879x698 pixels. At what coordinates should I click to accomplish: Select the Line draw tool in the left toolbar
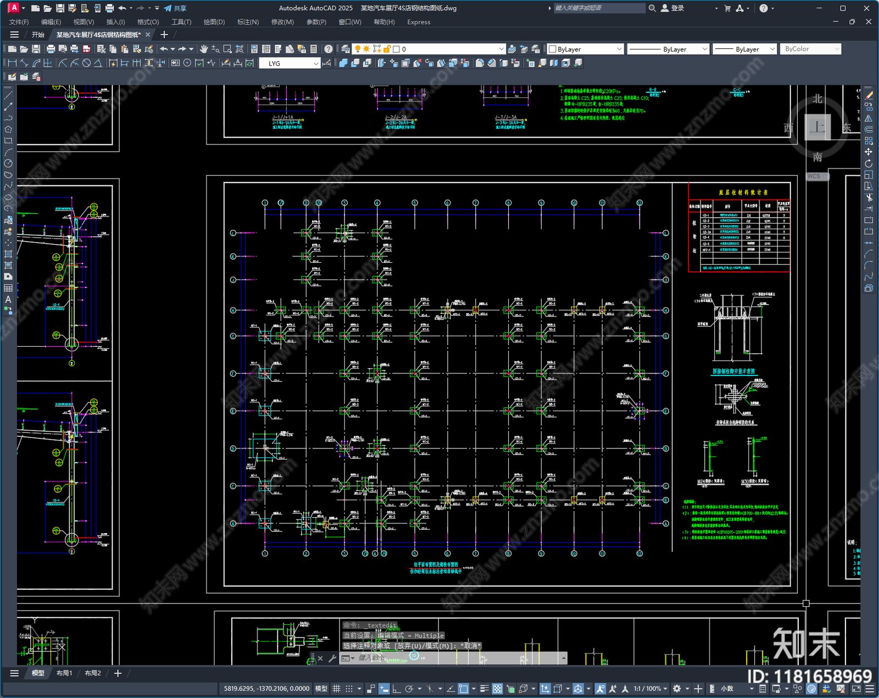pyautogui.click(x=8, y=95)
